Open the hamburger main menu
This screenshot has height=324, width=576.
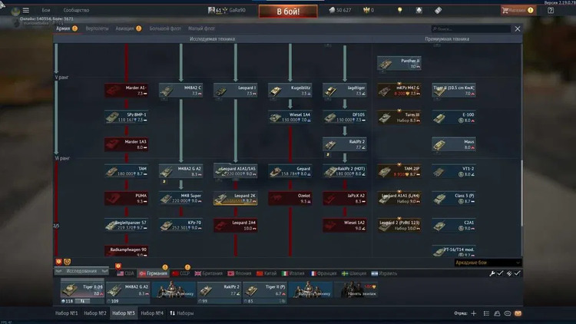point(25,10)
